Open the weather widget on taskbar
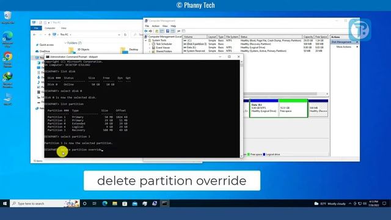391x220 pixels. click(x=330, y=204)
